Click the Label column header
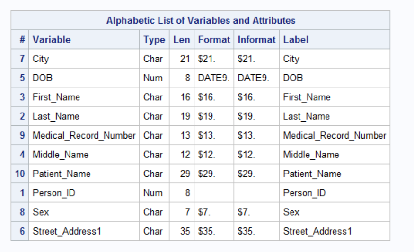 coord(296,40)
